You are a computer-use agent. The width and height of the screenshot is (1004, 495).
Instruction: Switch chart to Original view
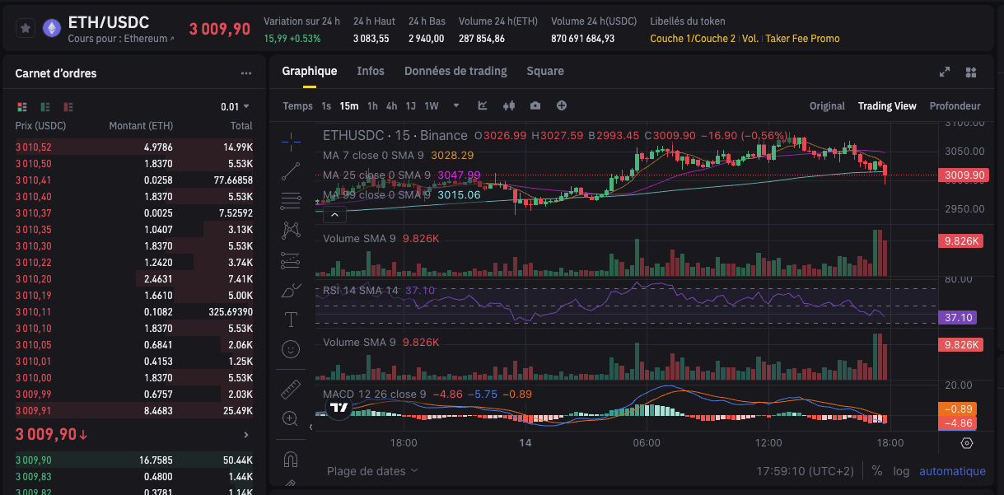[827, 106]
